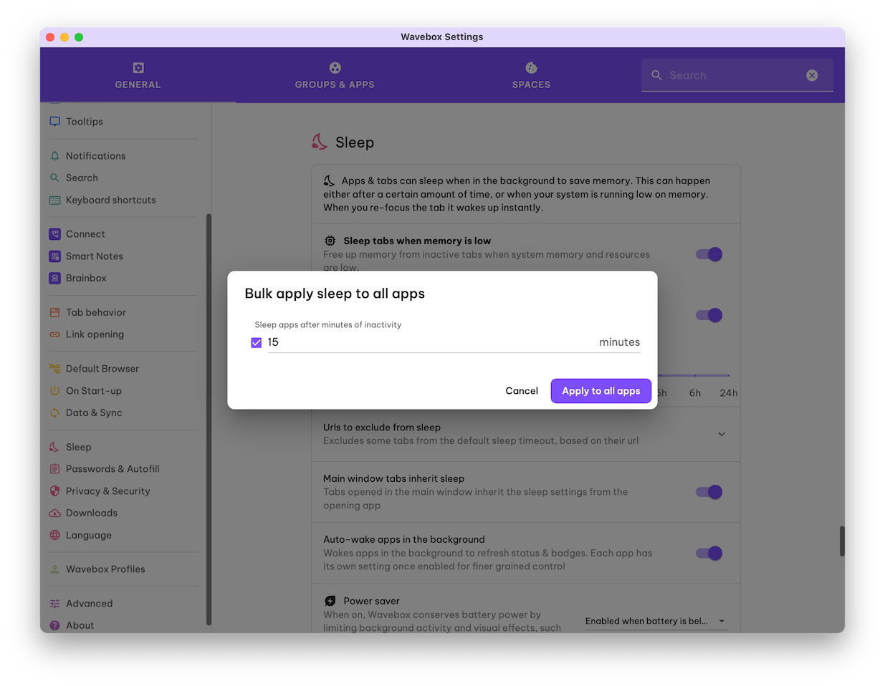Open the Groups & Apps tab
Image resolution: width=885 pixels, height=686 pixels.
click(x=335, y=75)
